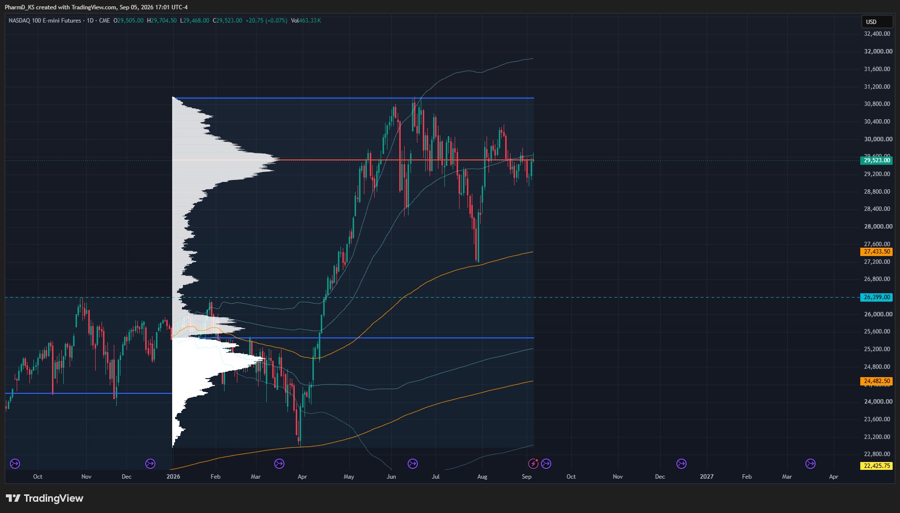Click the TradingView logo
This screenshot has width=900, height=513.
[x=45, y=498]
